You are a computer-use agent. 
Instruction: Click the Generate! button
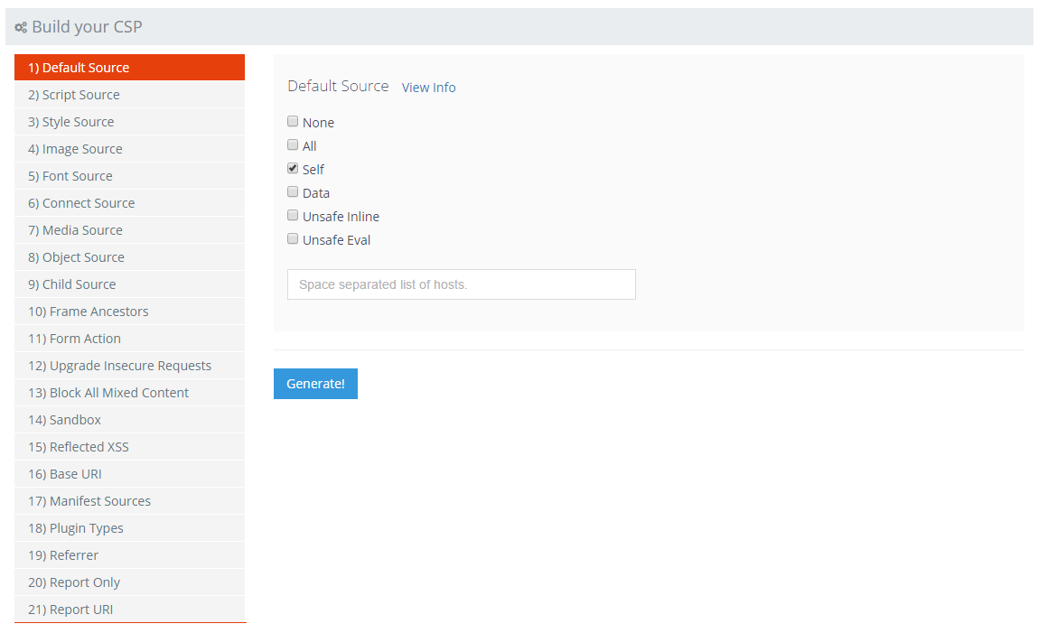(316, 384)
